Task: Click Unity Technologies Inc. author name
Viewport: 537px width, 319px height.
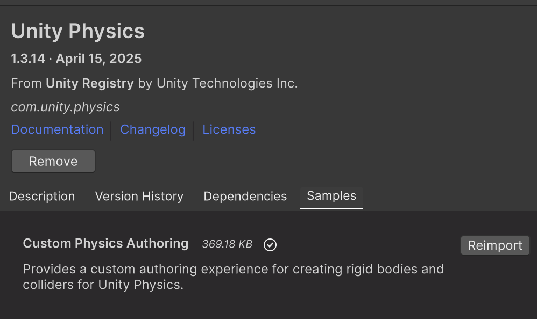Action: coord(226,83)
